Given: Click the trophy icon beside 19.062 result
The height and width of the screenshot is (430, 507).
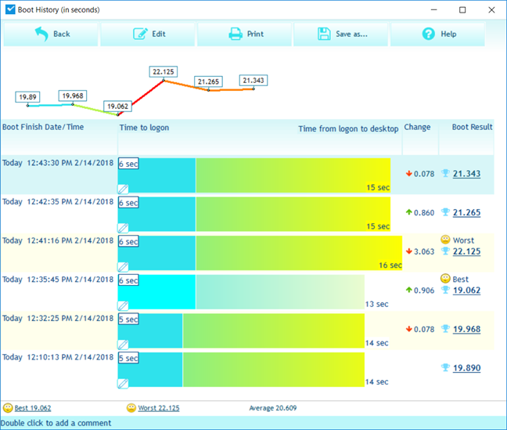Looking at the screenshot, I should (445, 290).
